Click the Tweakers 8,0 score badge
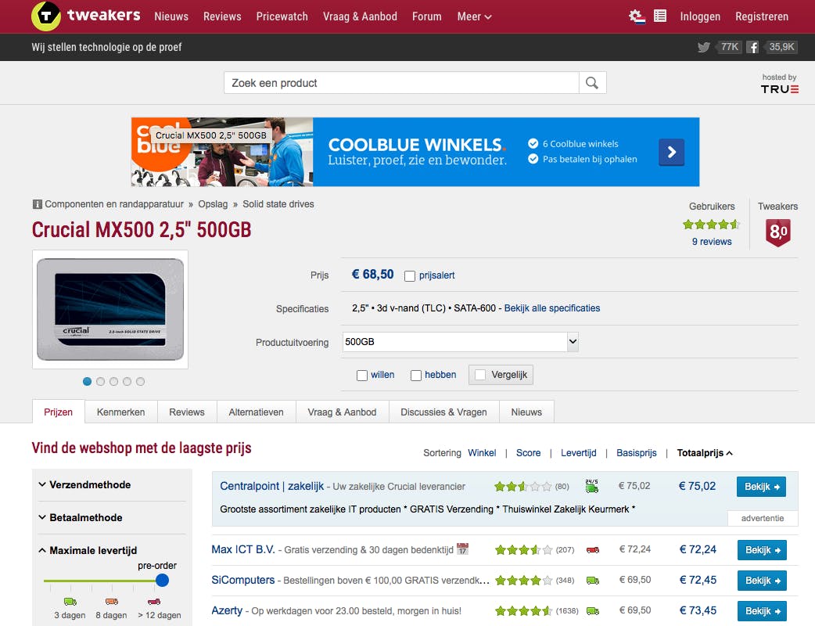 pos(777,232)
